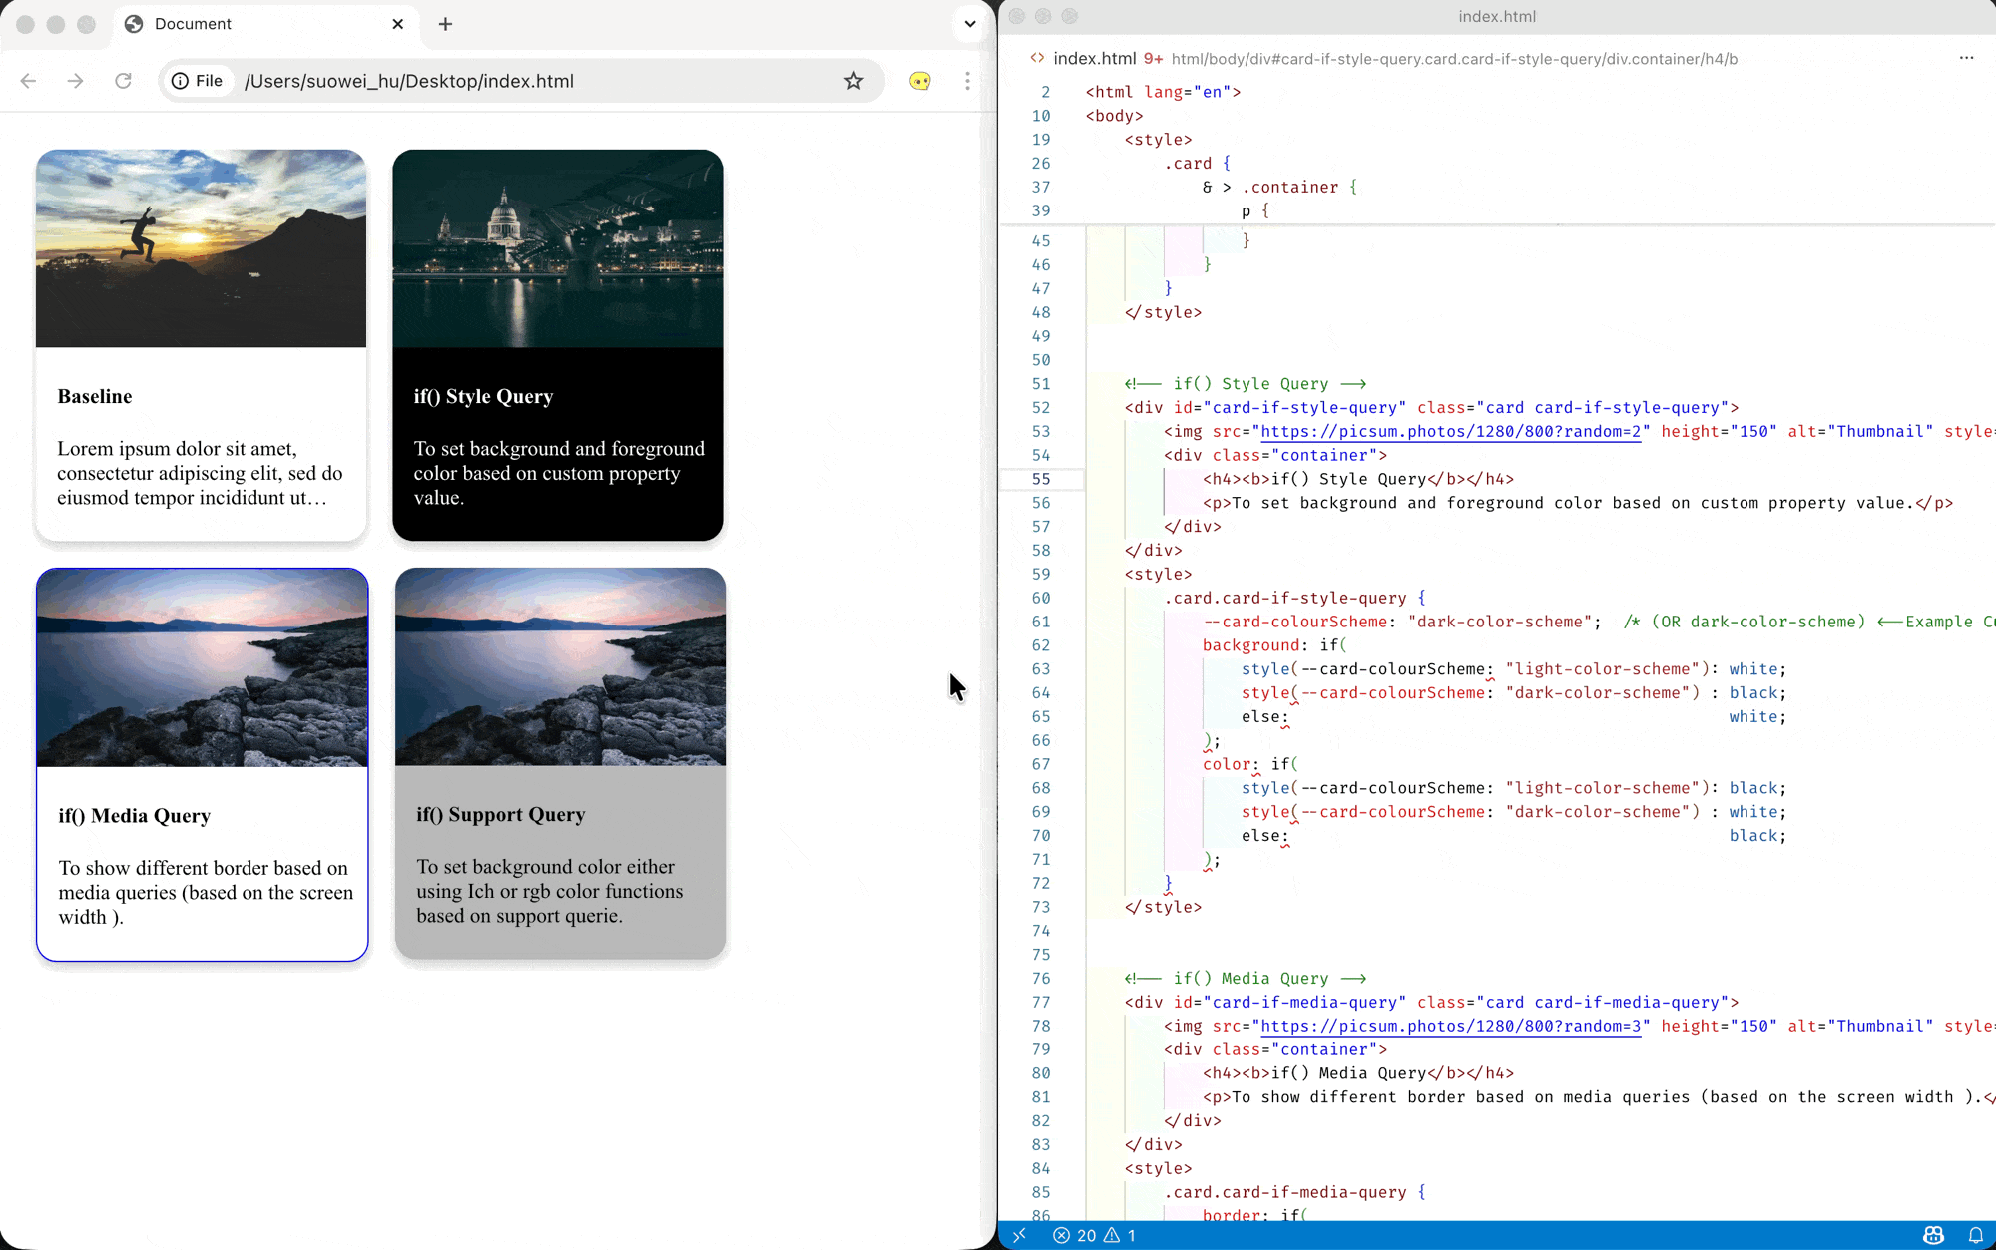This screenshot has height=1250, width=1996.
Task: Click line number 55 in gutter
Action: [x=1041, y=479]
